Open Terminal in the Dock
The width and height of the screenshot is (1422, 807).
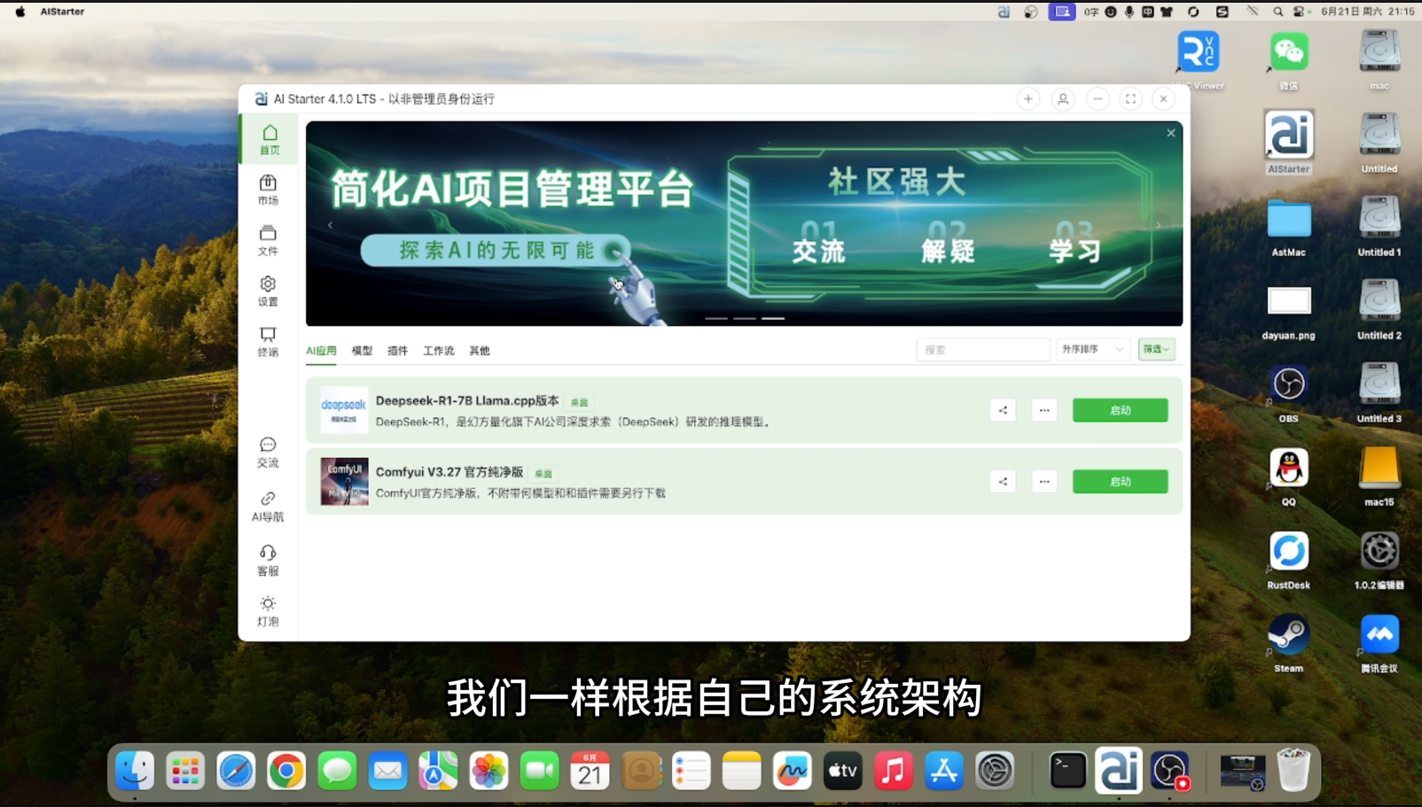[1067, 771]
